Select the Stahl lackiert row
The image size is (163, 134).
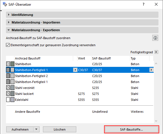(x=80, y=94)
